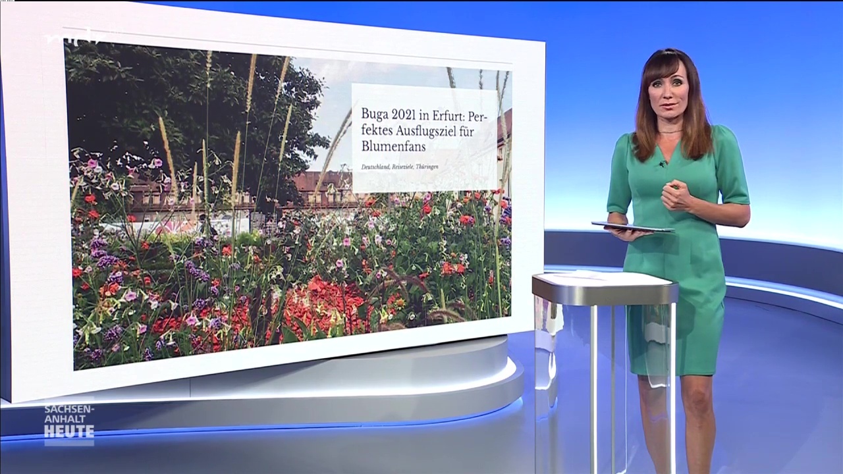Click the tablet held by the presenter
The image size is (843, 474).
632,227
